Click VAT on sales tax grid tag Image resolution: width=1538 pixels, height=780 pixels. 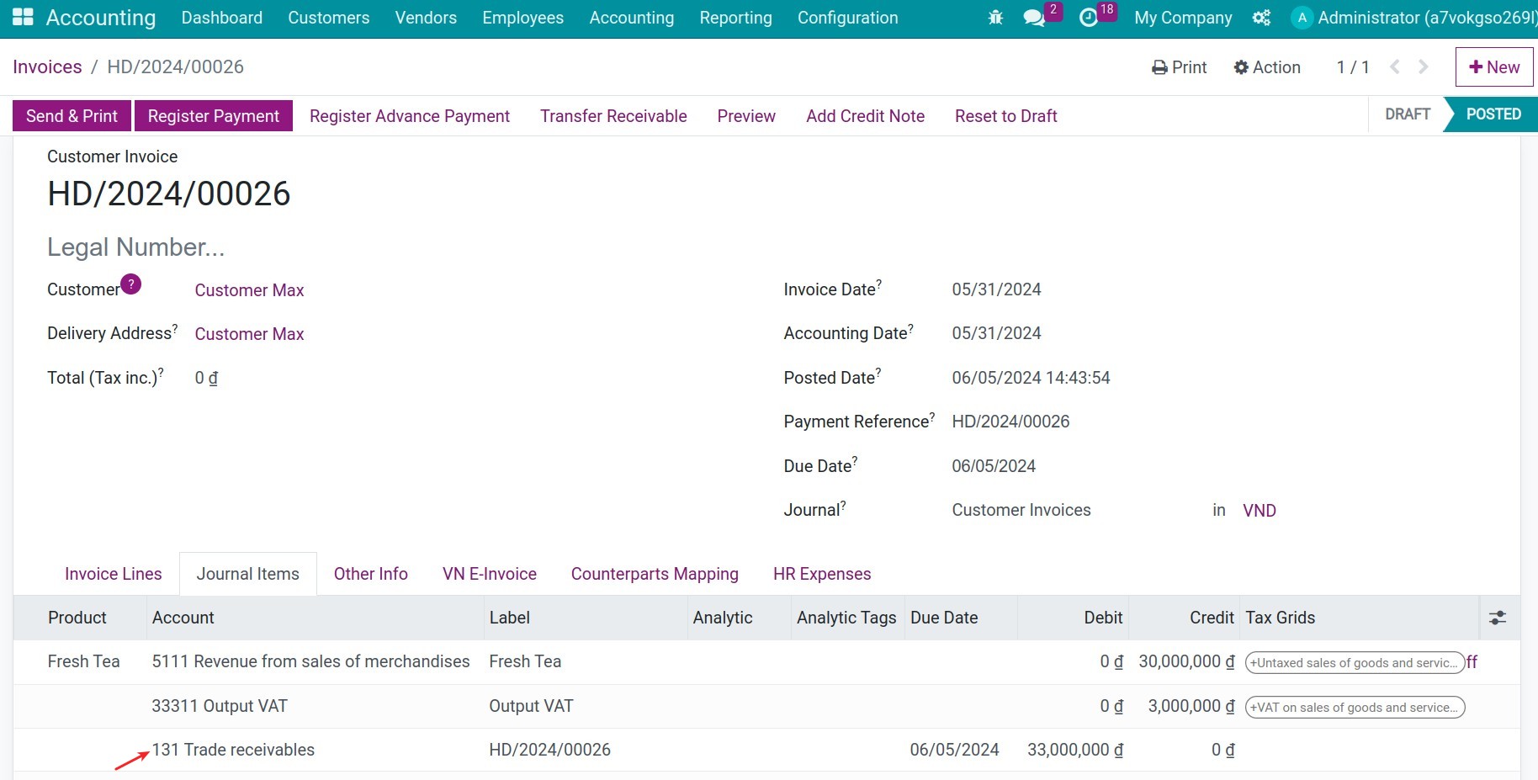pos(1355,708)
